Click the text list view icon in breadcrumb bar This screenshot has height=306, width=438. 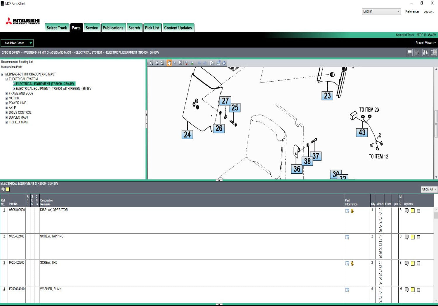coord(409,52)
